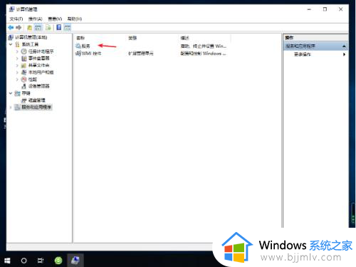Open the 更多操作 submenu arrow
Screen dimensions: 356x267
pyautogui.click(x=344, y=54)
